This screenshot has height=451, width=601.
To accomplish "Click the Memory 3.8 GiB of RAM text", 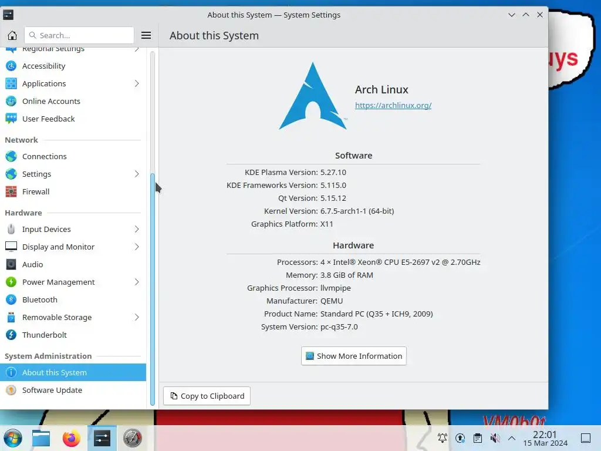I will [330, 275].
